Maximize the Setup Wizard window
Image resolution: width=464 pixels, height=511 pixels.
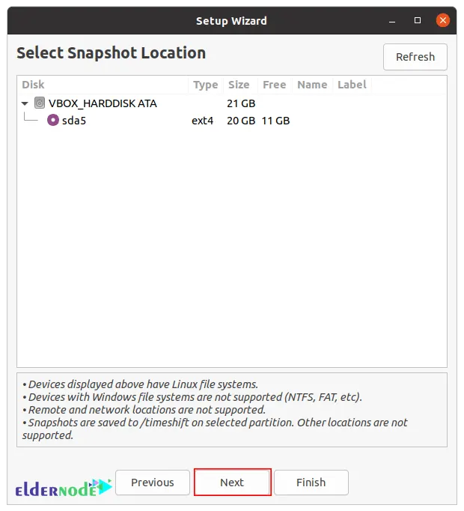(x=418, y=20)
